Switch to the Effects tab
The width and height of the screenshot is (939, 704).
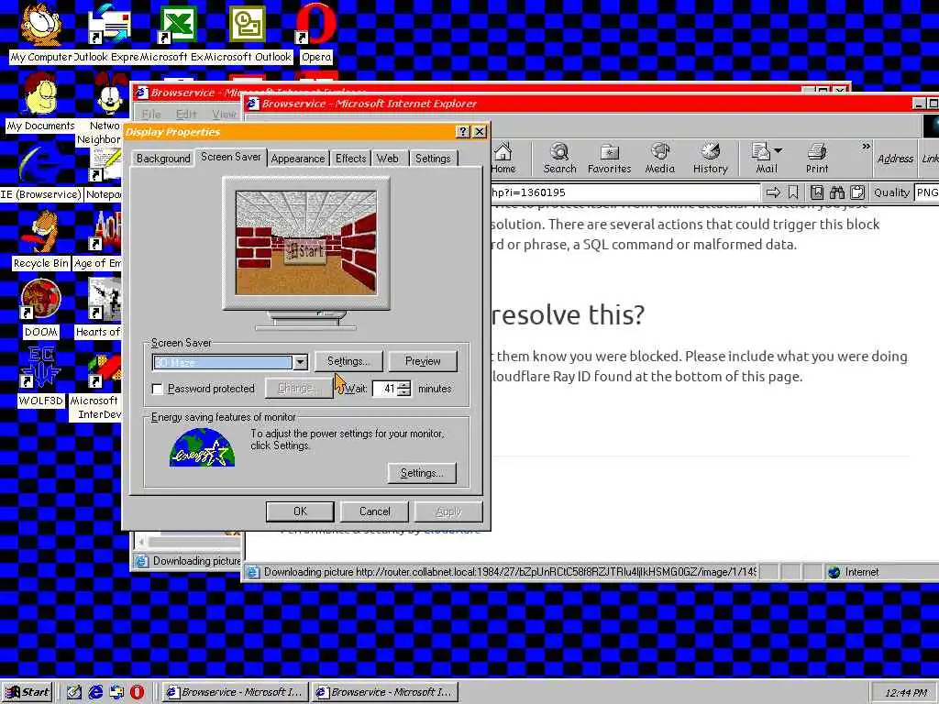click(350, 159)
